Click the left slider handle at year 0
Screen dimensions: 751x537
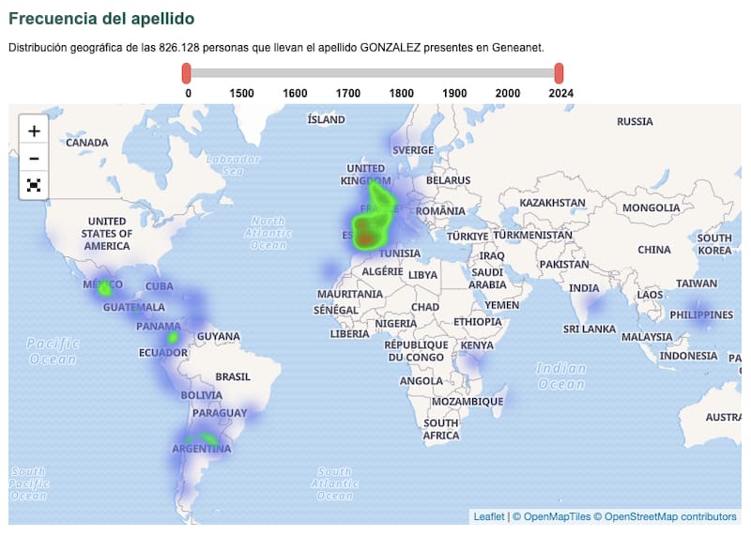(x=187, y=73)
